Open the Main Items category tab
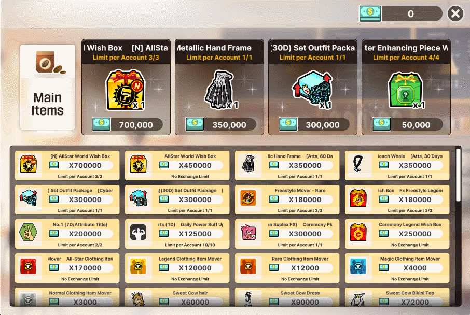 point(48,87)
